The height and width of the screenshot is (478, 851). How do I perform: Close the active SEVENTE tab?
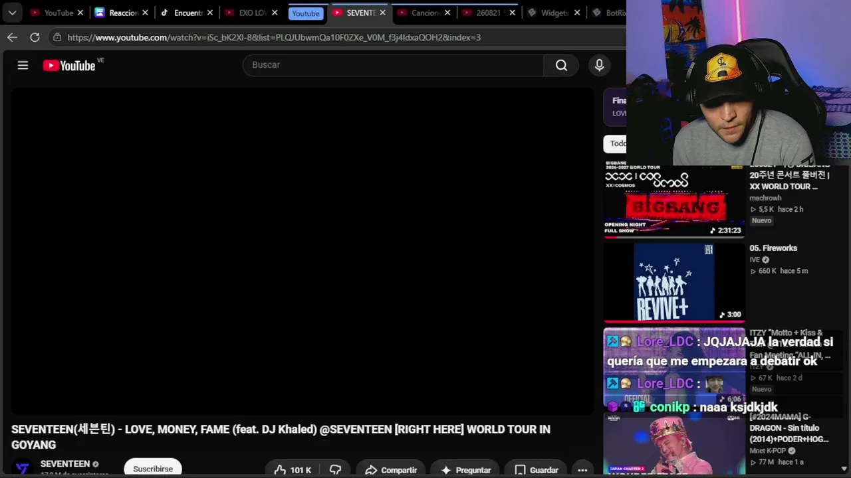pos(382,13)
